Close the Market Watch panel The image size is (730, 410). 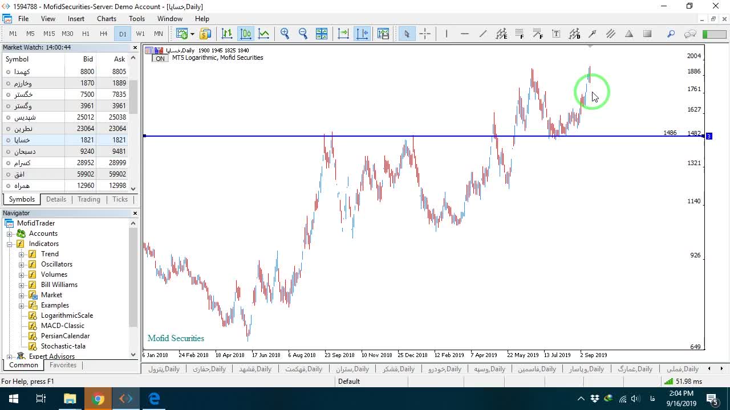tap(135, 48)
